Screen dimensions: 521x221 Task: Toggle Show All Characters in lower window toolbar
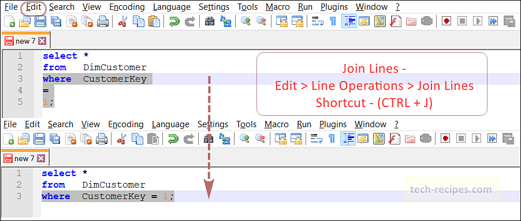point(332,139)
